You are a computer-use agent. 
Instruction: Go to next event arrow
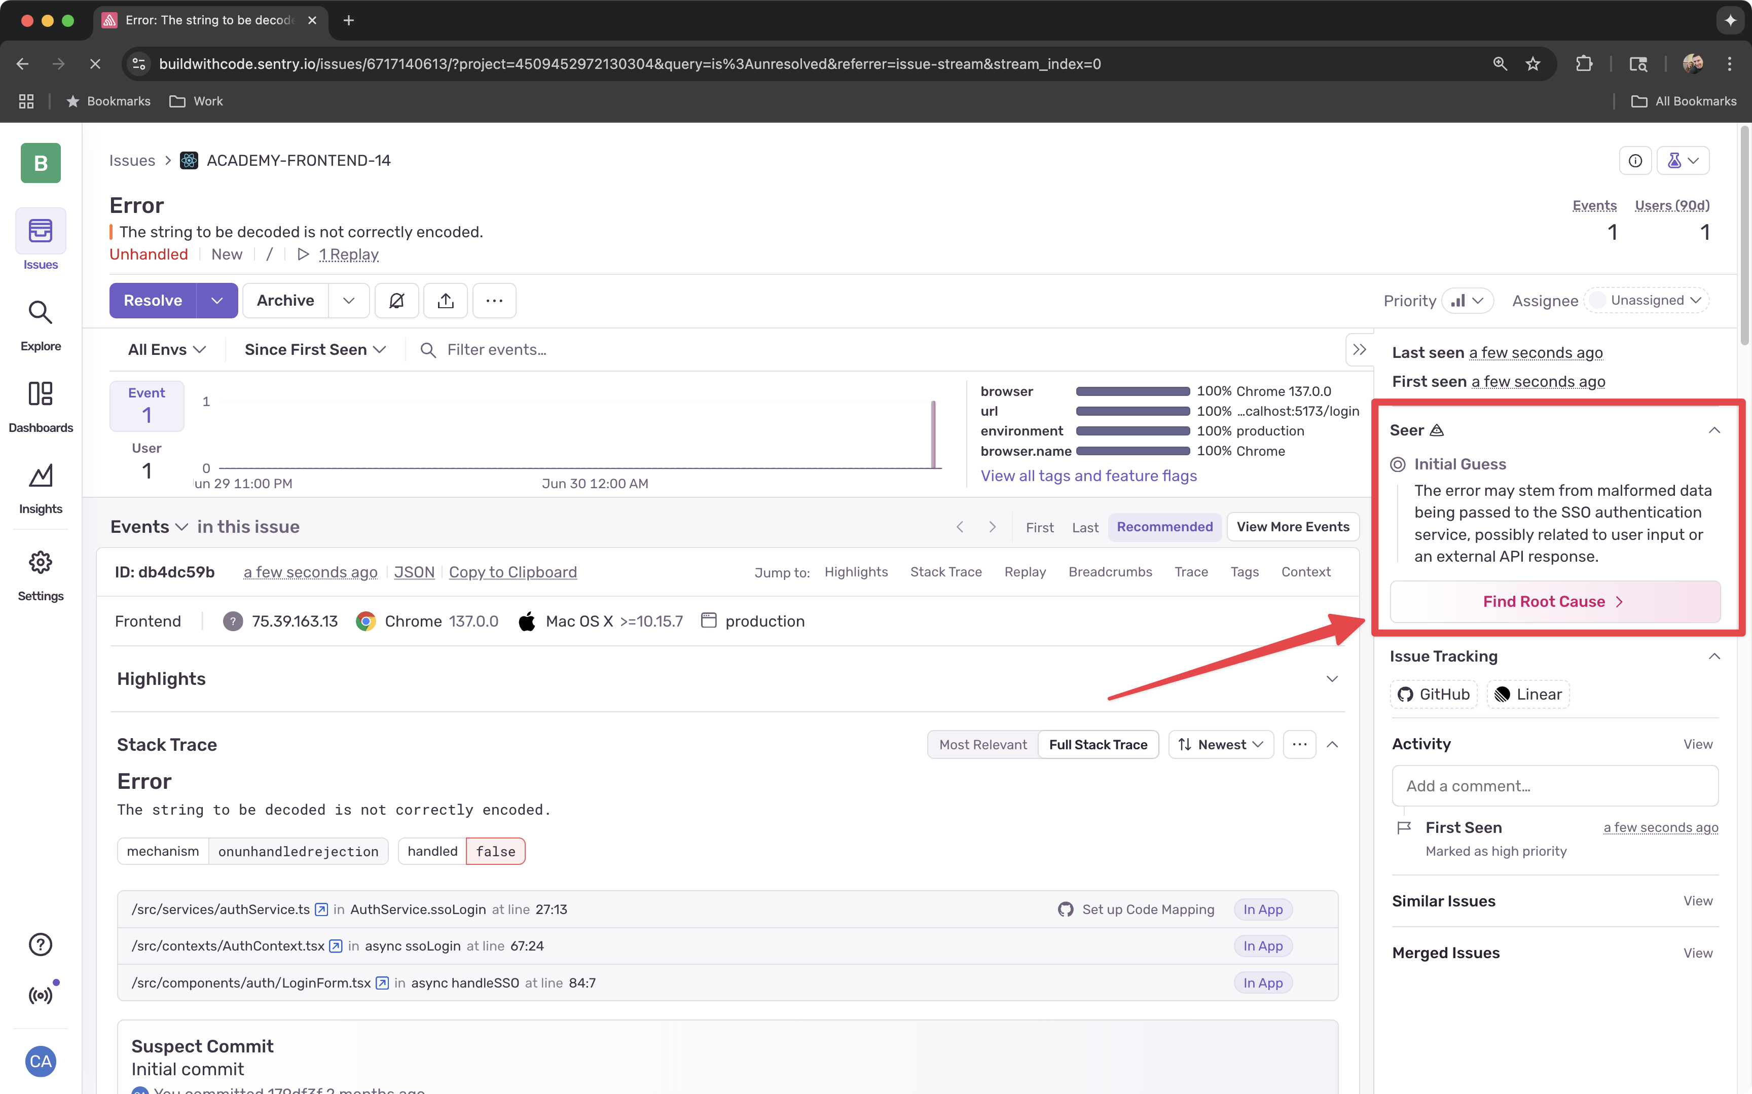pos(993,527)
